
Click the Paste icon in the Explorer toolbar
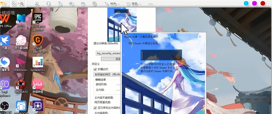coord(60,4)
